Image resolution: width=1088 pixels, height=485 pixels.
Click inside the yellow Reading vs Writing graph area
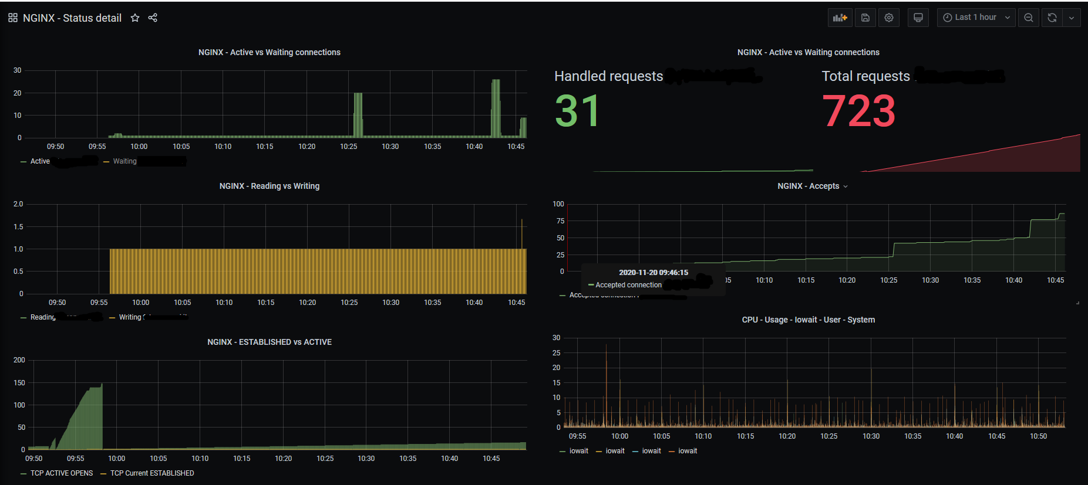click(x=318, y=271)
